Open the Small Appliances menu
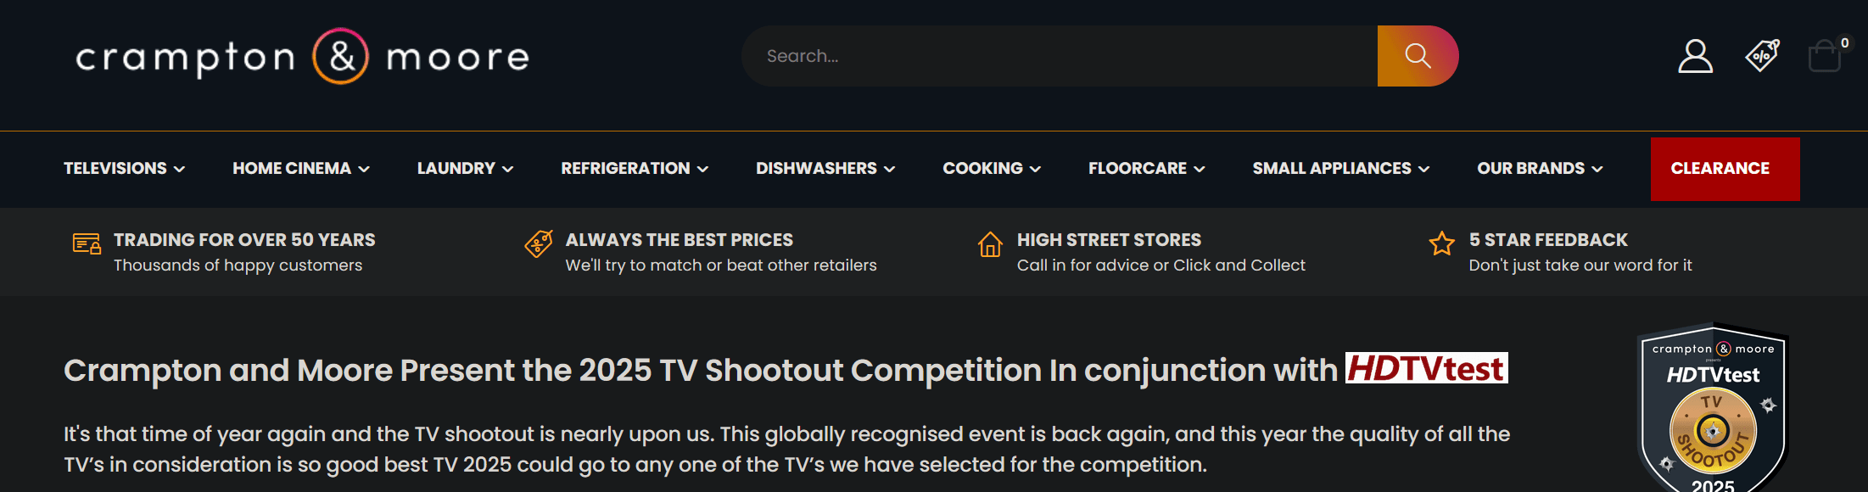Viewport: 1868px width, 492px height. coord(1340,169)
